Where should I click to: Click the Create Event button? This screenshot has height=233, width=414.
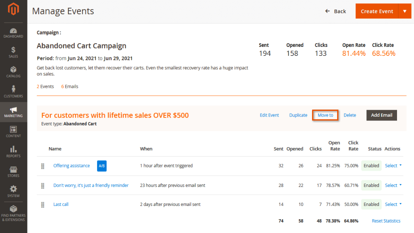pos(377,11)
